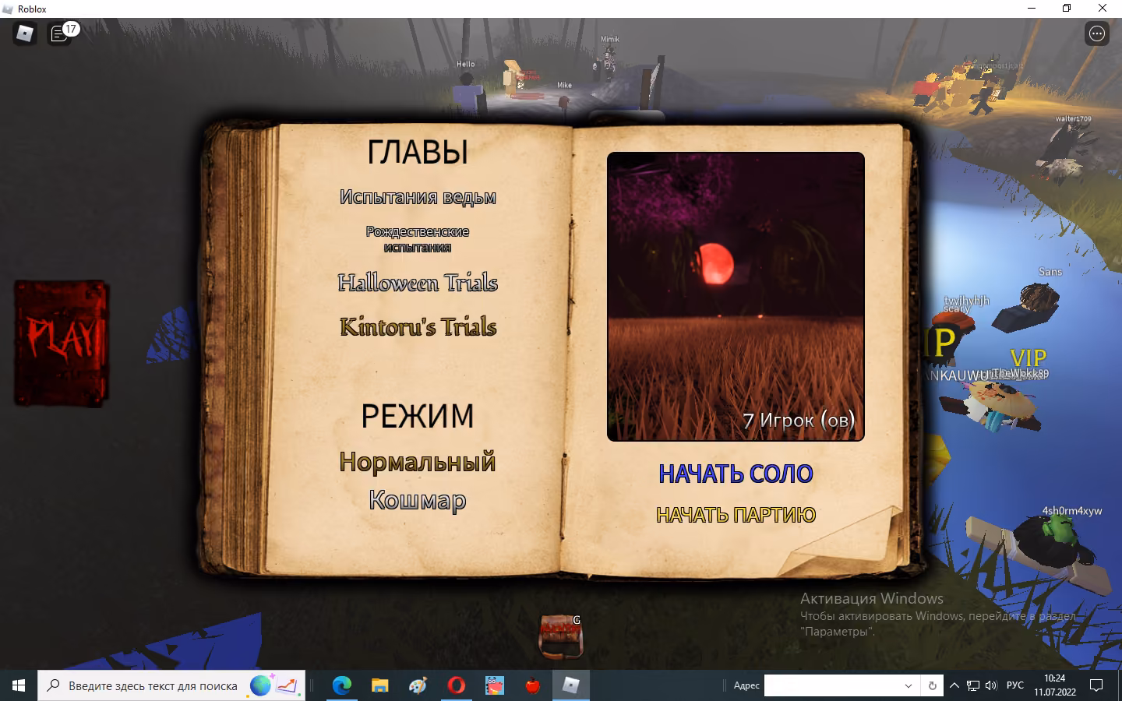Select the Рождественские испытания chapter
Image resolution: width=1122 pixels, height=701 pixels.
pos(418,239)
